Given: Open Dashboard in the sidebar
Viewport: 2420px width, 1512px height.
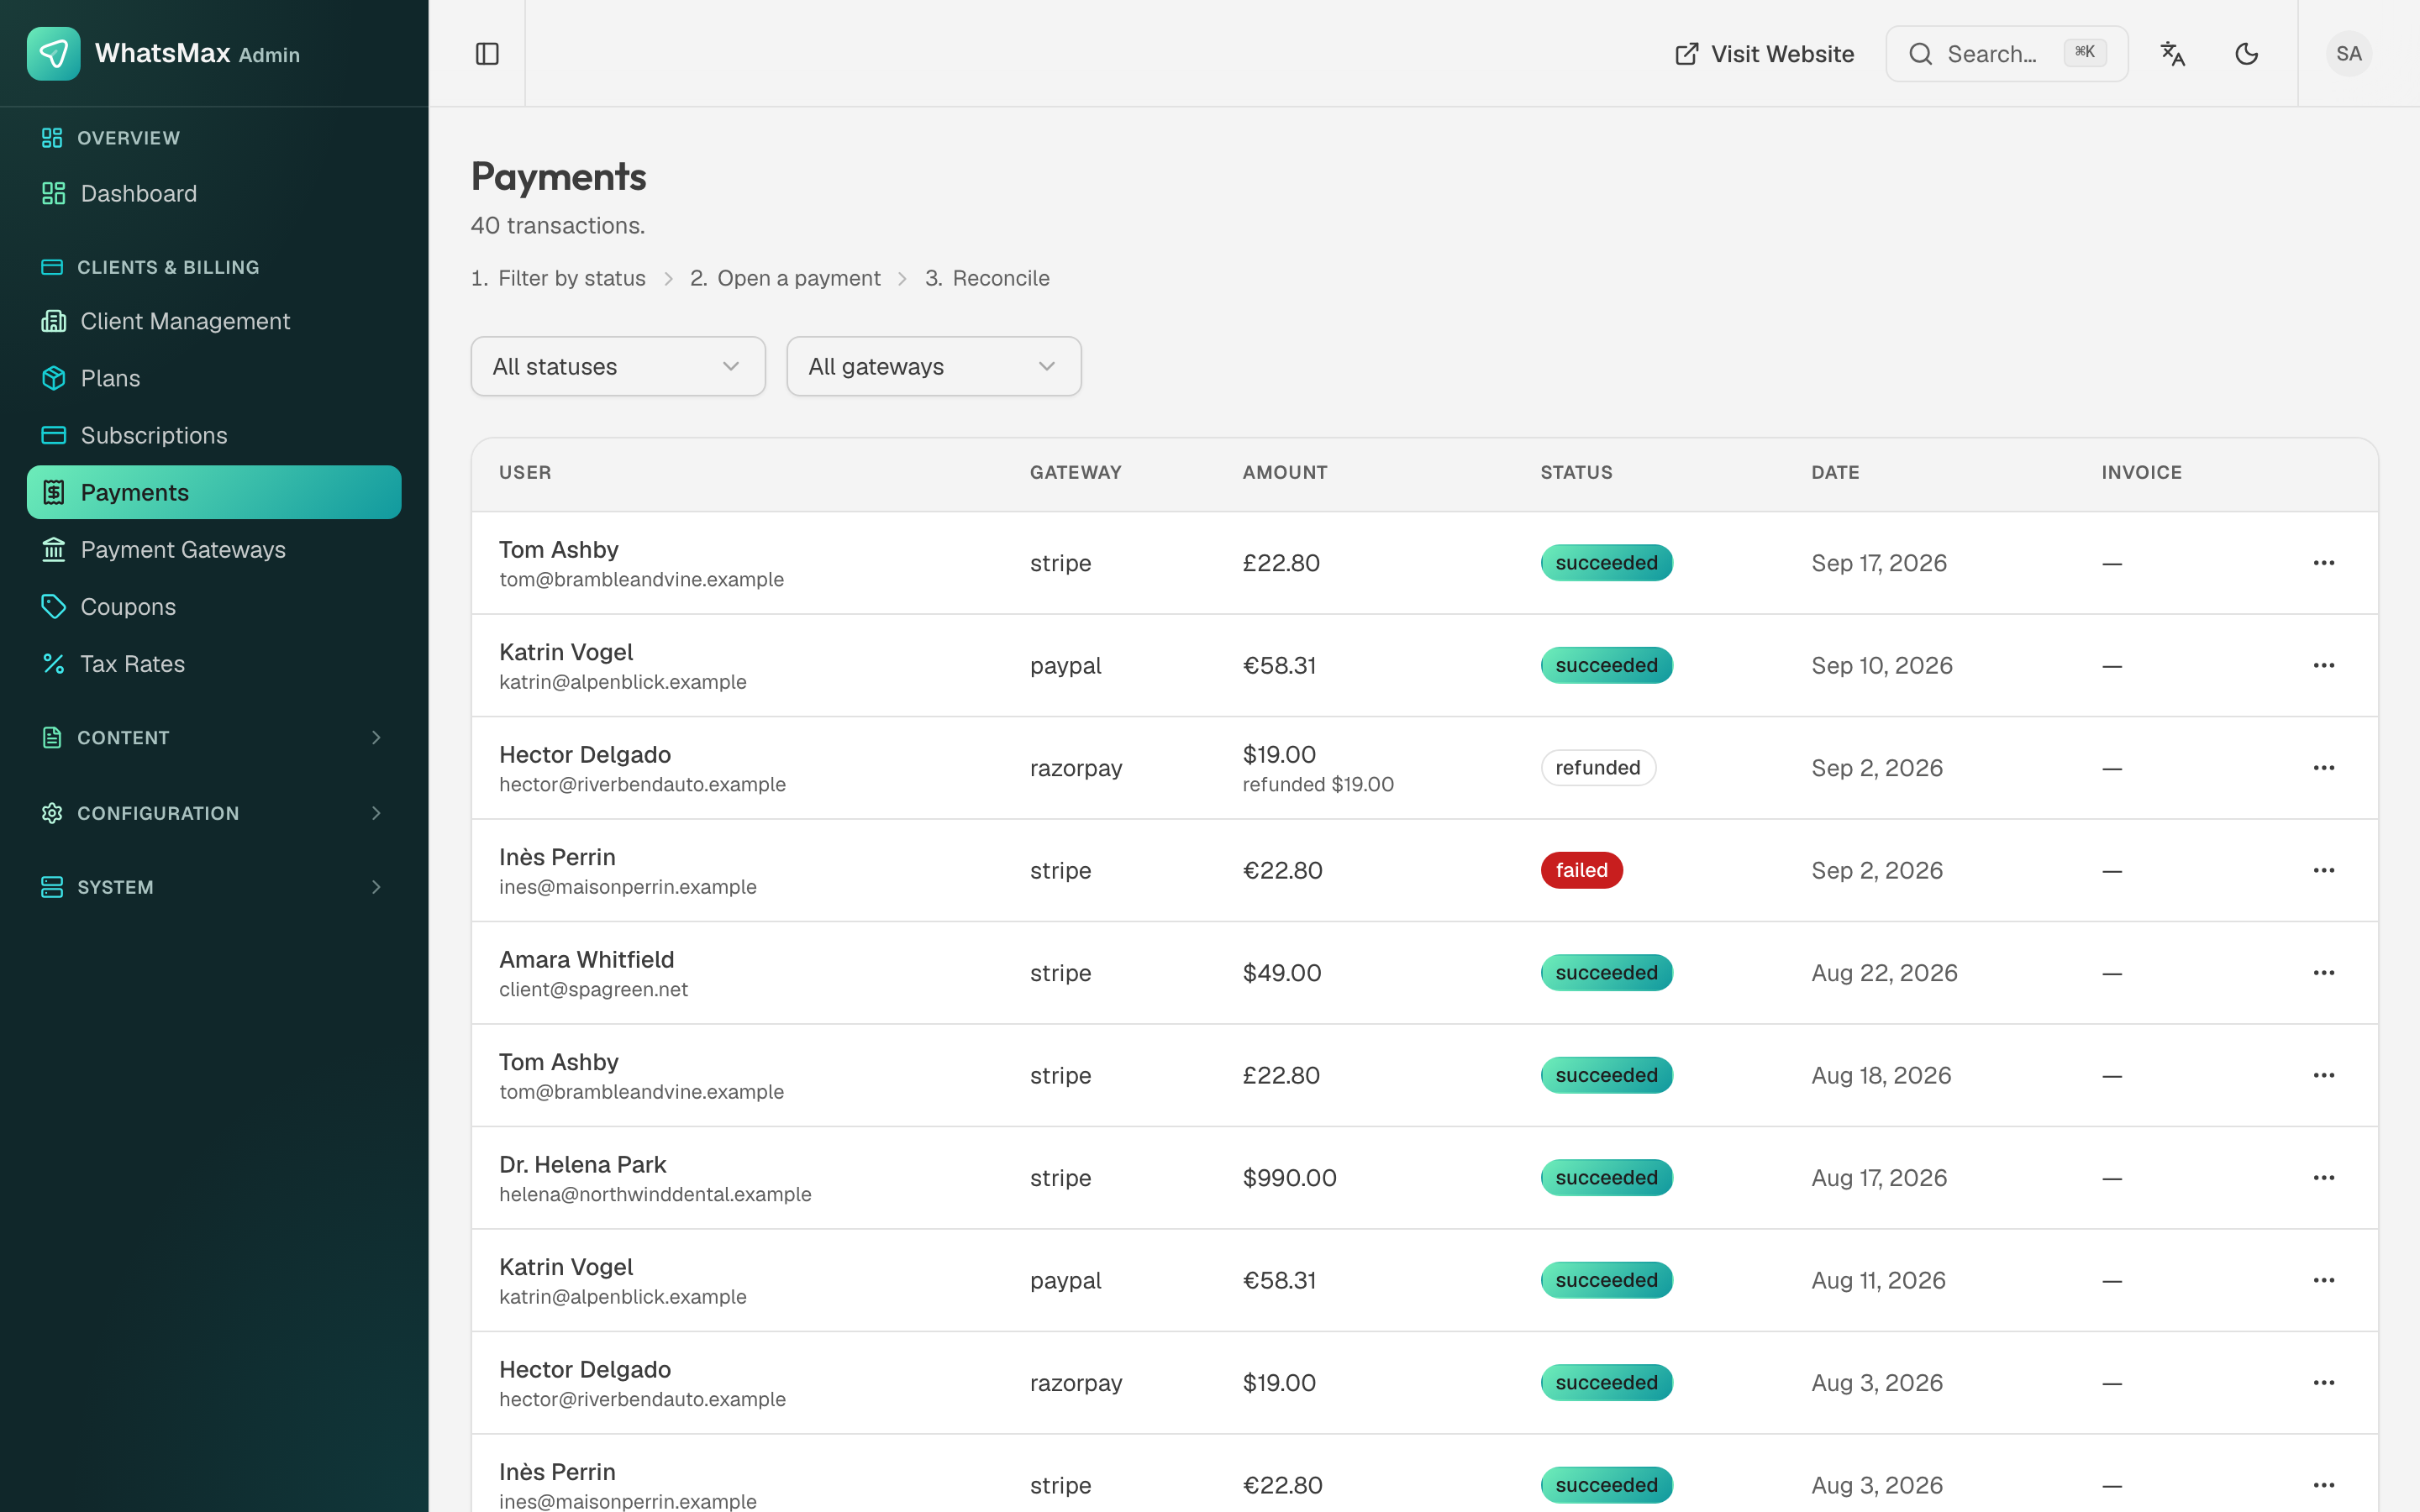Looking at the screenshot, I should pos(214,193).
